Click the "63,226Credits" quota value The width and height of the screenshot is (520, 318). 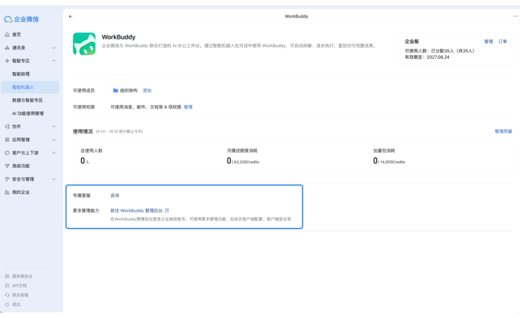click(x=246, y=162)
